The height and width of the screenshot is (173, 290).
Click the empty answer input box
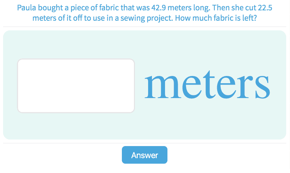(76, 86)
